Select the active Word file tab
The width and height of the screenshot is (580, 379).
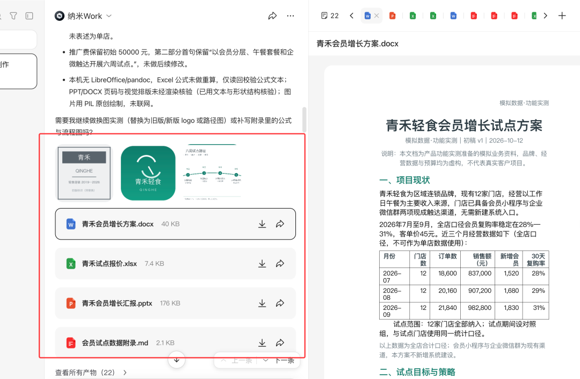pos(367,16)
